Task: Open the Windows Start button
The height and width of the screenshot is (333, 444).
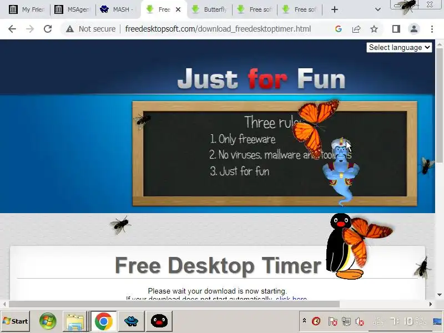Action: [16, 321]
